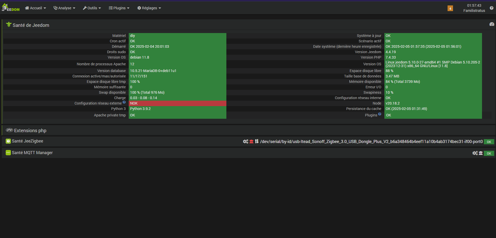Click the red building icon for JeeZigbee

tap(251, 141)
